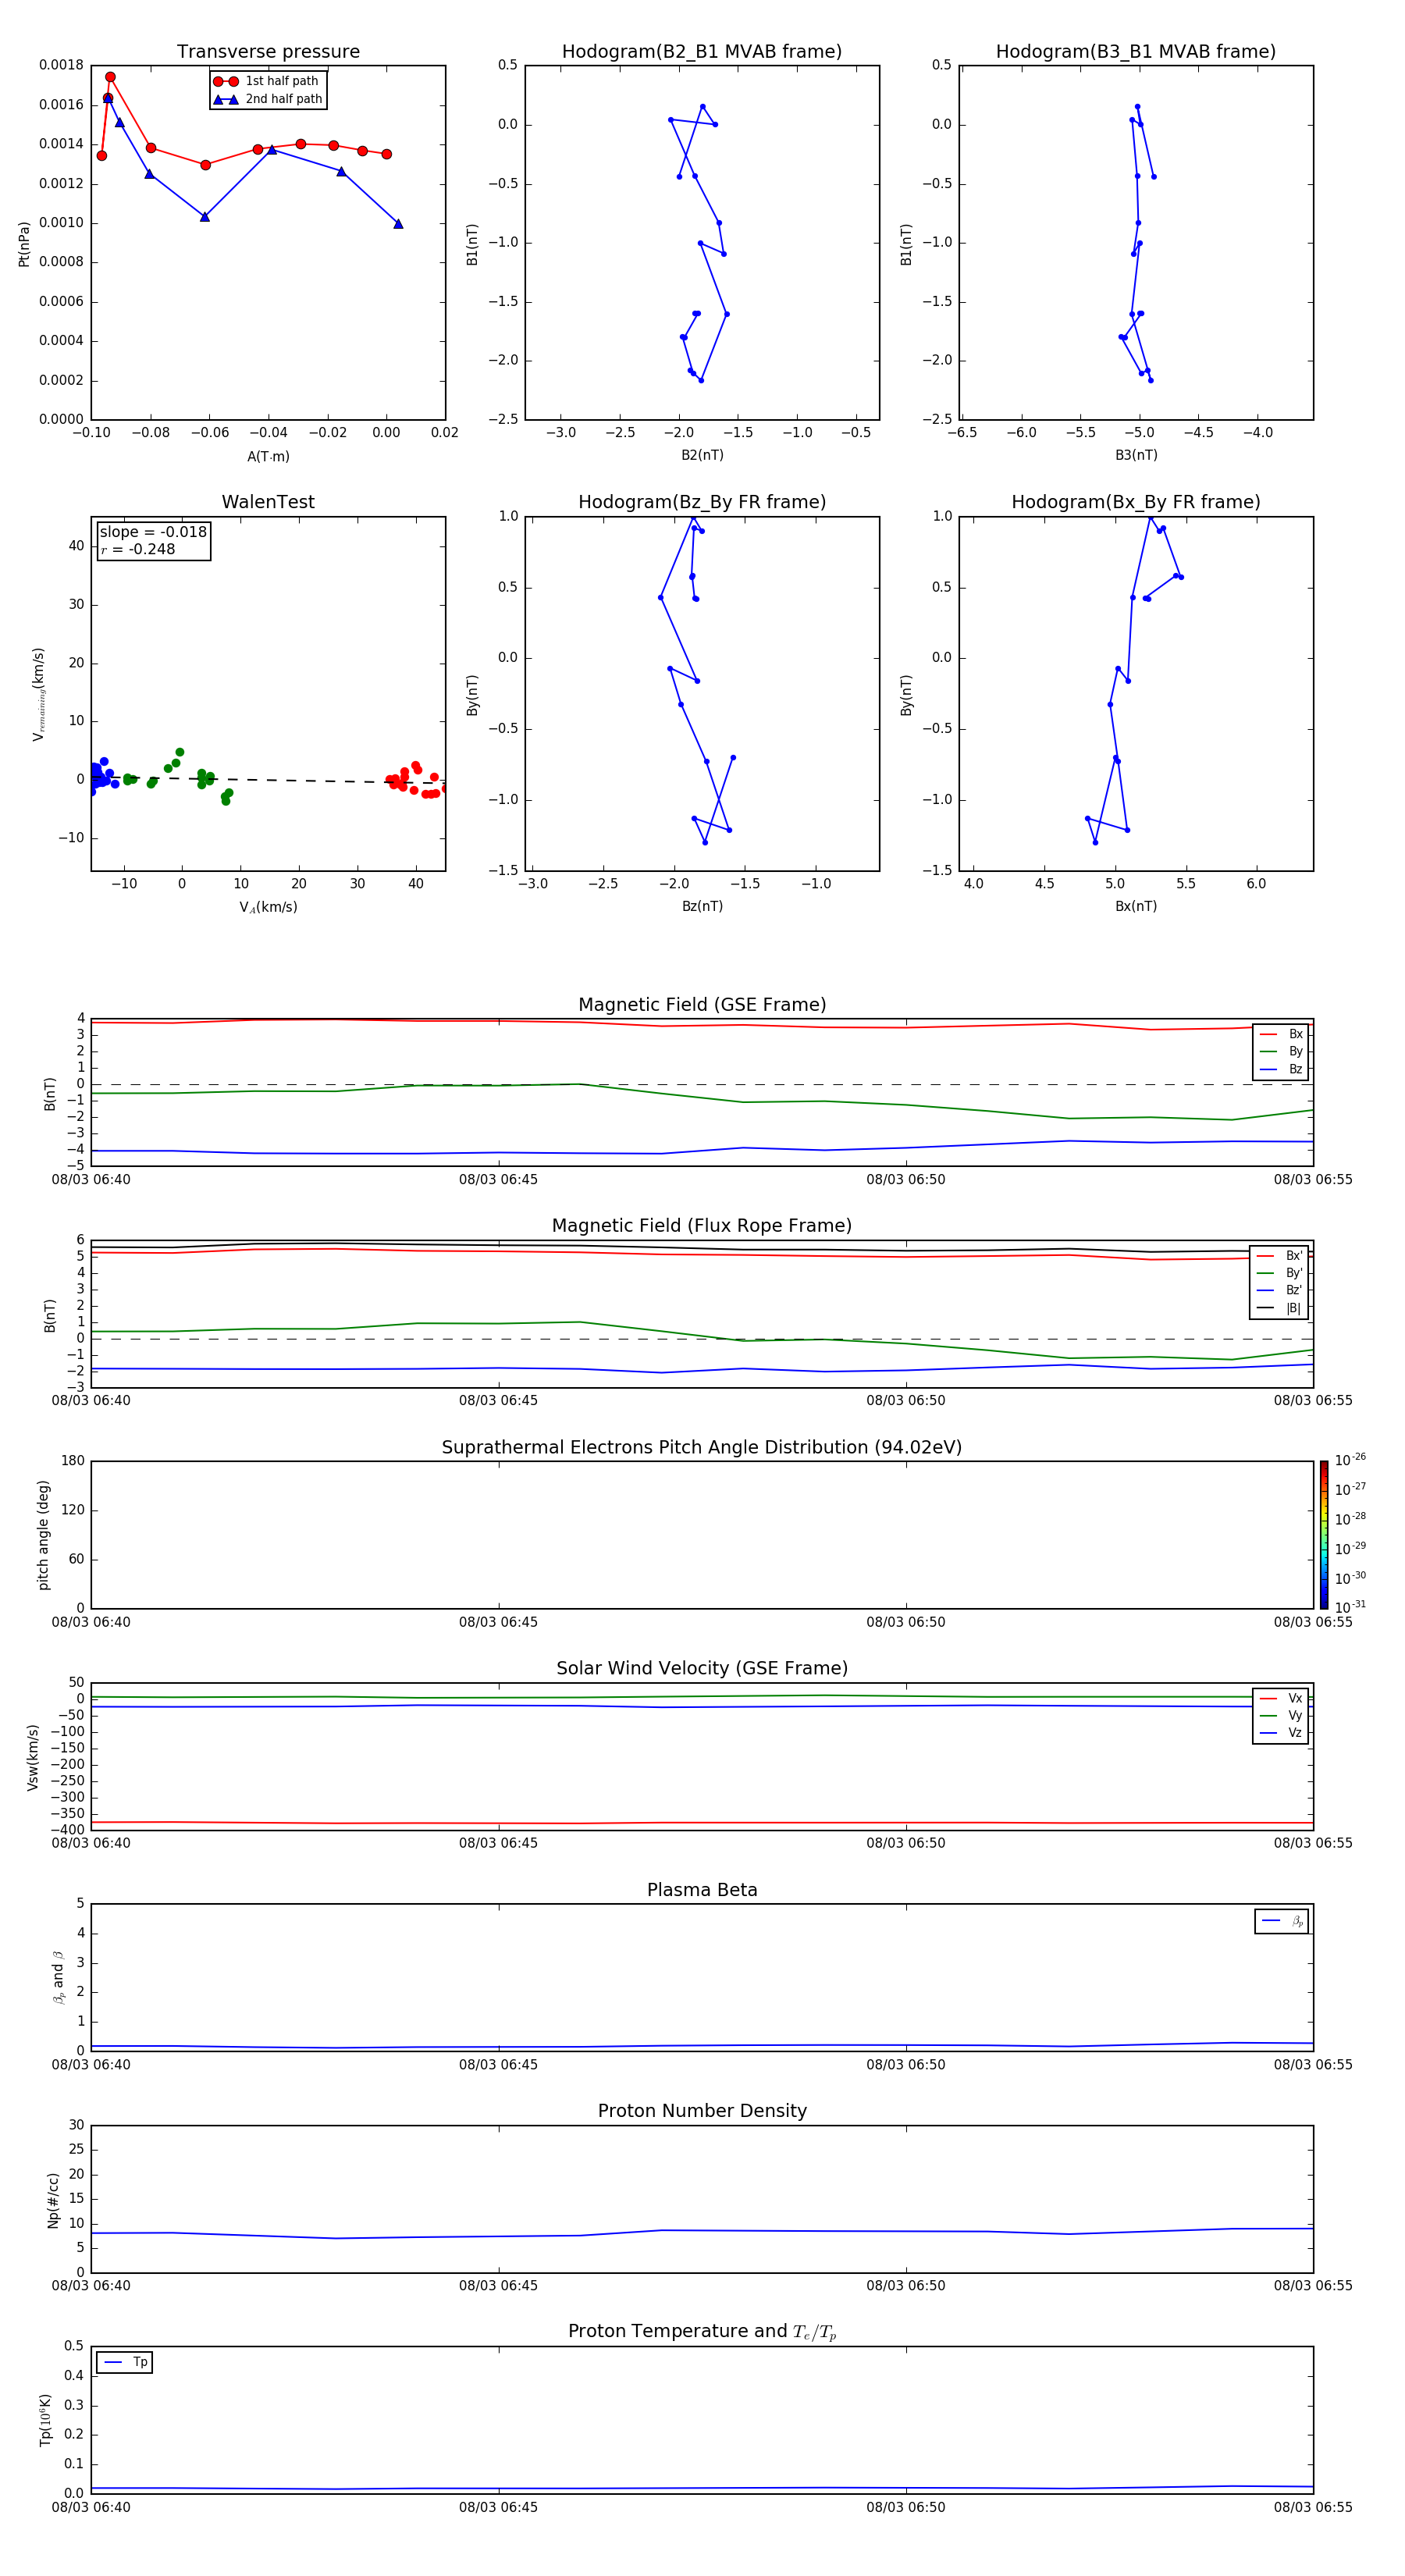This screenshot has height=2576, width=1405.
Task: Click the 10^-31 color bar label
Action: 1350,1607
